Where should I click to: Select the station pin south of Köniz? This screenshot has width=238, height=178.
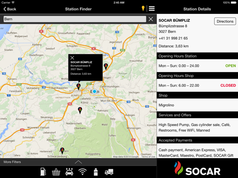(80, 110)
